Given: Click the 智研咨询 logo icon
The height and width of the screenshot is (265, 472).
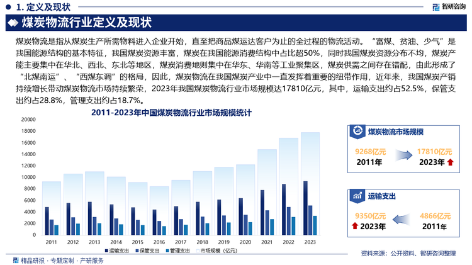Looking at the screenshot, I should tap(436, 7).
